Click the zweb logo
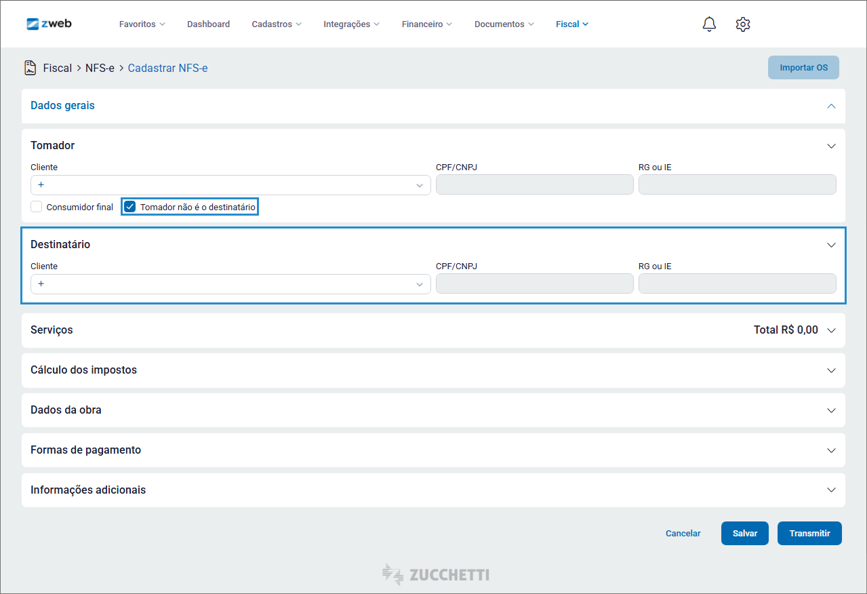 coord(49,24)
